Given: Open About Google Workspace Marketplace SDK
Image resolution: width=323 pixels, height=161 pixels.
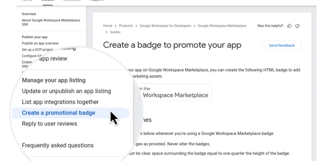Looking at the screenshot, I should (x=51, y=22).
